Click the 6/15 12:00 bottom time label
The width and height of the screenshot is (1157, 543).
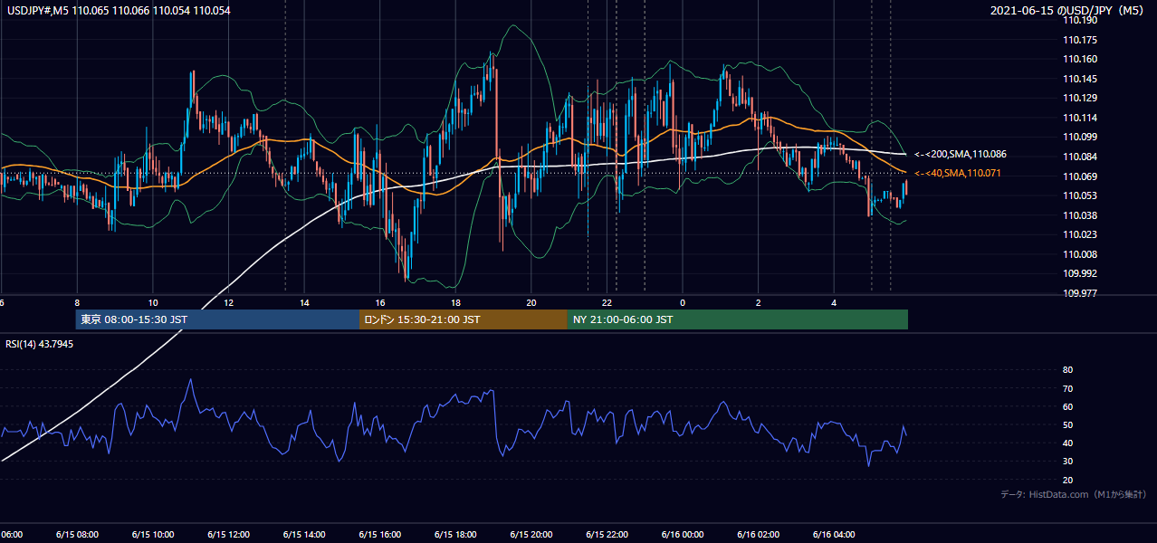click(228, 534)
